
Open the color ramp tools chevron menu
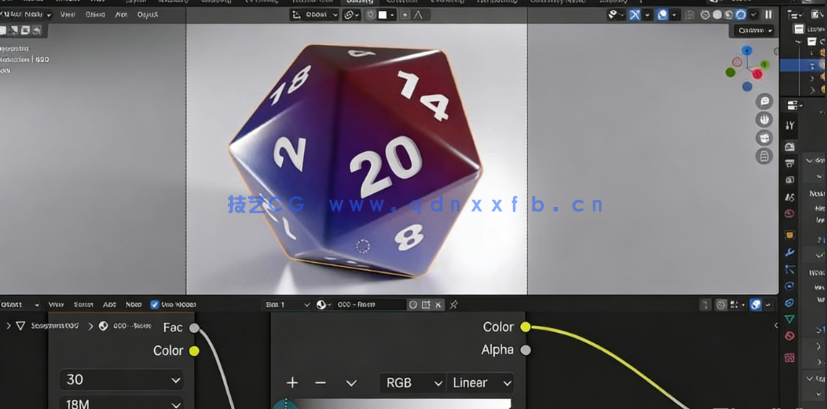pos(351,383)
